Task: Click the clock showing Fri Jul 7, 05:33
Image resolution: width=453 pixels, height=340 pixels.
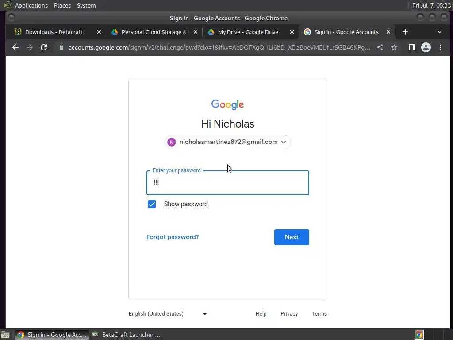Action: point(431,5)
